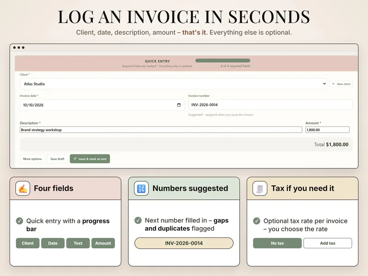Image resolution: width=368 pixels, height=276 pixels.
Task: Click the Suggested – assigned when you issue note
Action: pyautogui.click(x=221, y=115)
